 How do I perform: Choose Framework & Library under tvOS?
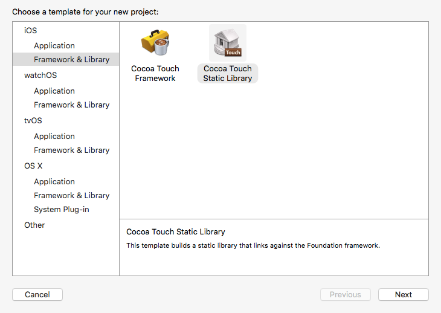tap(71, 150)
